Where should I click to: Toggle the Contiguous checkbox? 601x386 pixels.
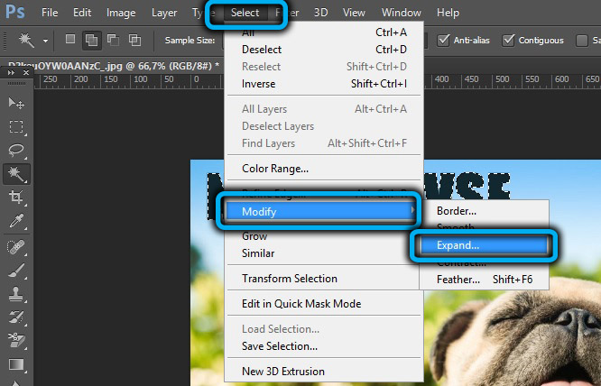coord(508,40)
